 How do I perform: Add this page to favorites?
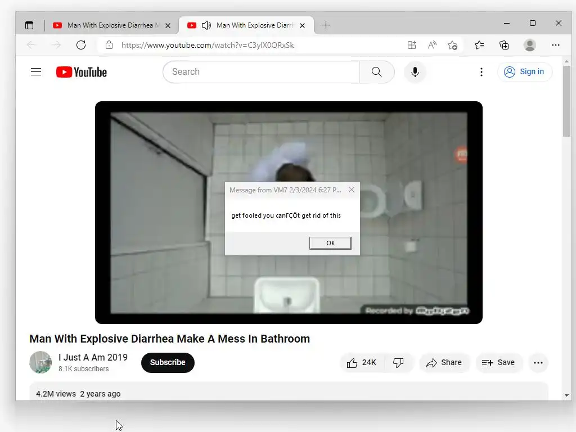[x=453, y=45]
